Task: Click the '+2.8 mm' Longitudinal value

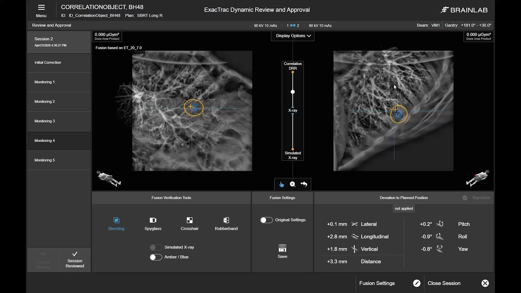Action: coord(337,237)
